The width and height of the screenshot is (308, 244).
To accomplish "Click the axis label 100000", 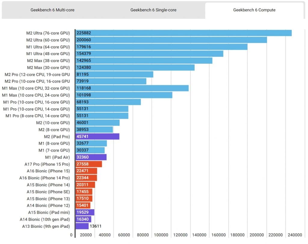I will coord(161,235).
